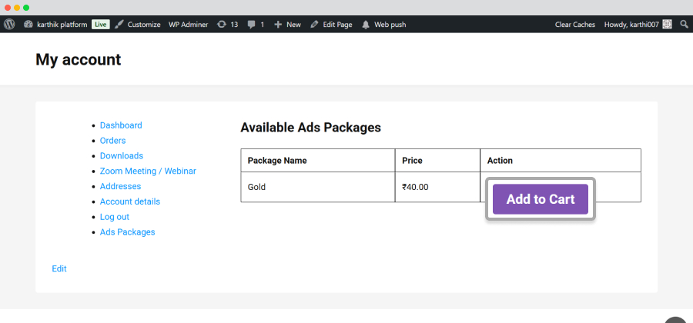The image size is (693, 323).
Task: Open updates via the circular arrows icon
Action: pos(222,25)
